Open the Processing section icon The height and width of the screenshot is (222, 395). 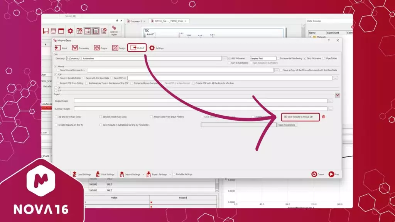coord(75,48)
